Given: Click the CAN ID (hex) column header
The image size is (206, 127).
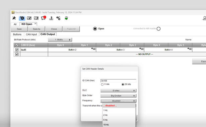Looking at the screenshot, I should [34, 45].
